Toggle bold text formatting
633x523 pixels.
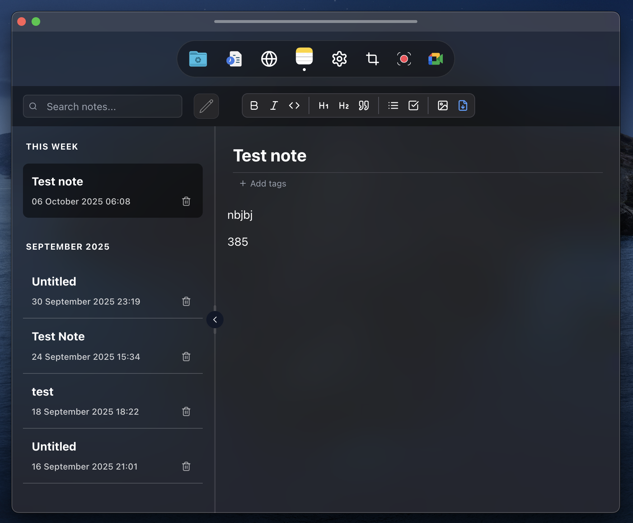[254, 105]
